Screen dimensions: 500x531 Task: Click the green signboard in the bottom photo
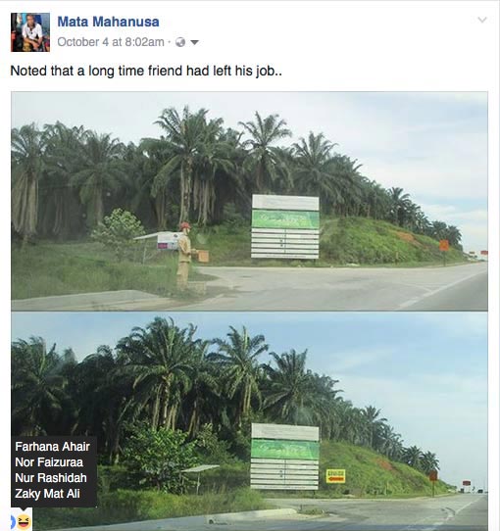[x=284, y=457]
